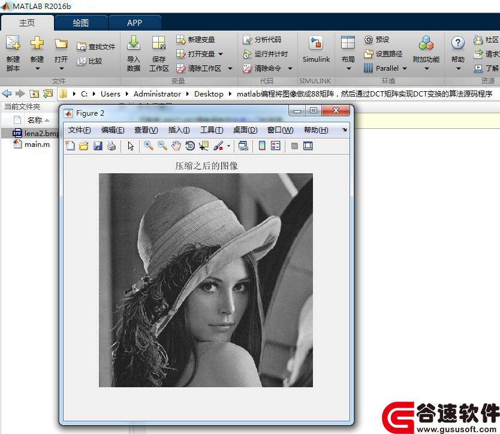Insert Colorbar from Figure toolbar
The height and width of the screenshot is (434, 500).
point(262,146)
